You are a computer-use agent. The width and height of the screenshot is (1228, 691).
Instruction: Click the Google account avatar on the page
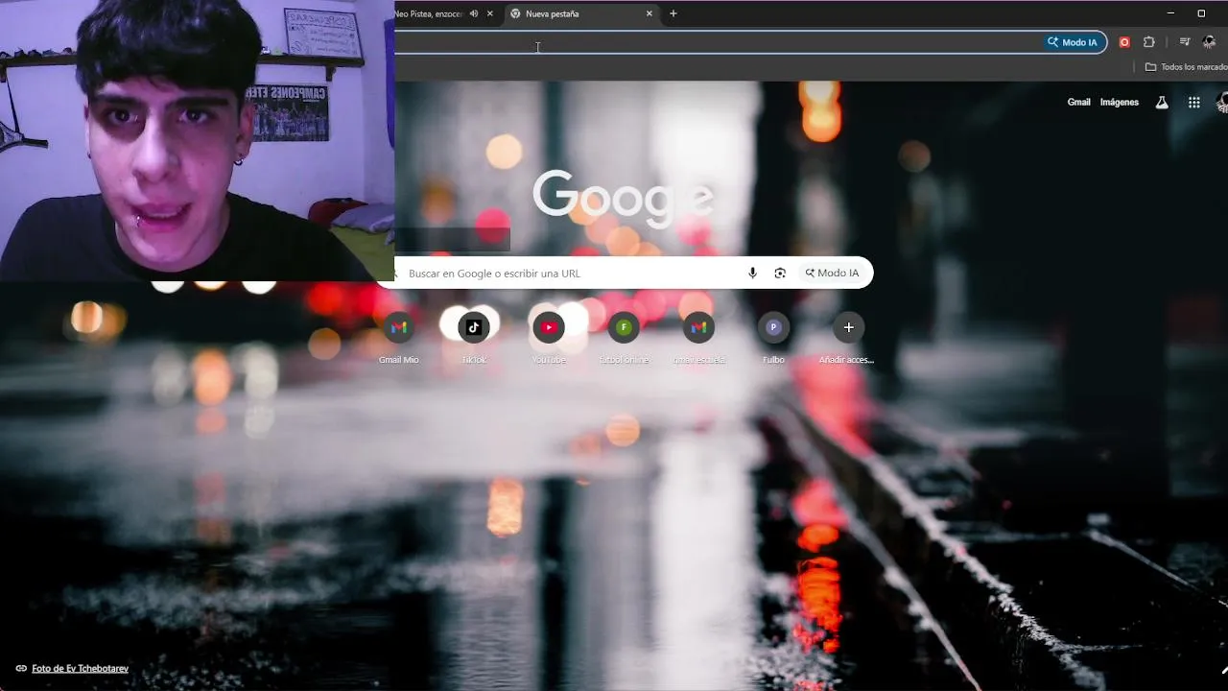(x=1222, y=103)
